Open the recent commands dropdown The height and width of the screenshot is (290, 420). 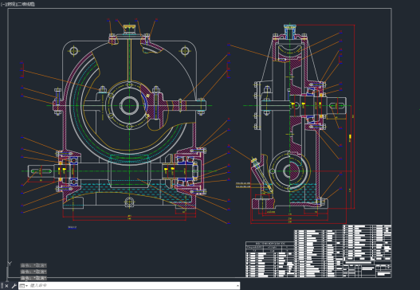coord(24,286)
